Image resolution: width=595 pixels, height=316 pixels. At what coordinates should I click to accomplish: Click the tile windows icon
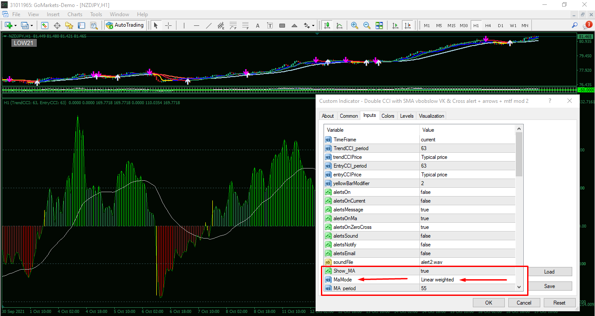[379, 25]
